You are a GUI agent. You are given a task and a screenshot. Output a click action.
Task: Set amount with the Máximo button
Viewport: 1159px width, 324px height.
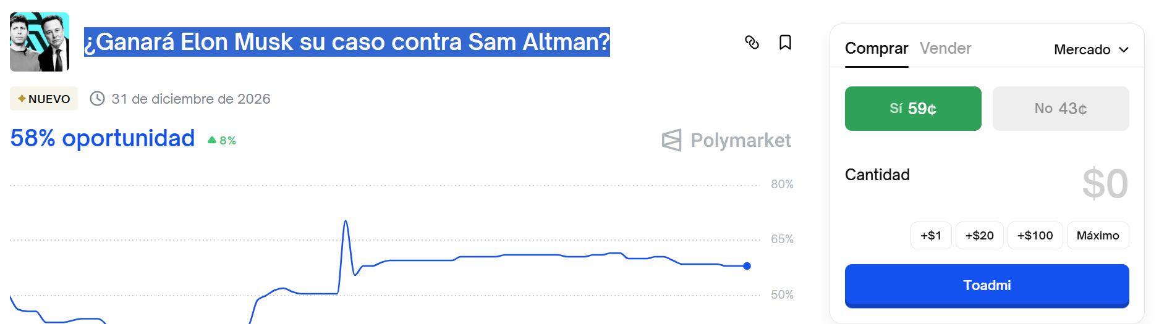1097,235
